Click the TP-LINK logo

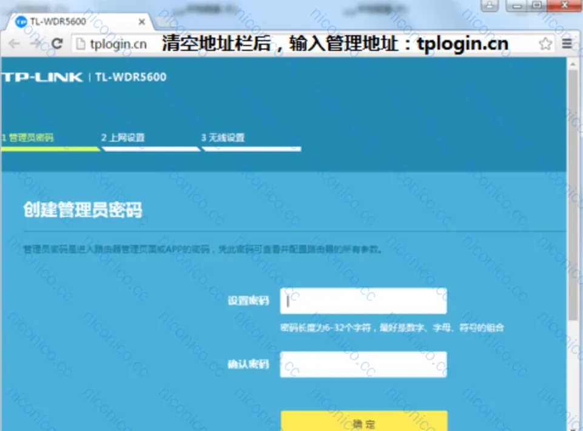coord(42,77)
